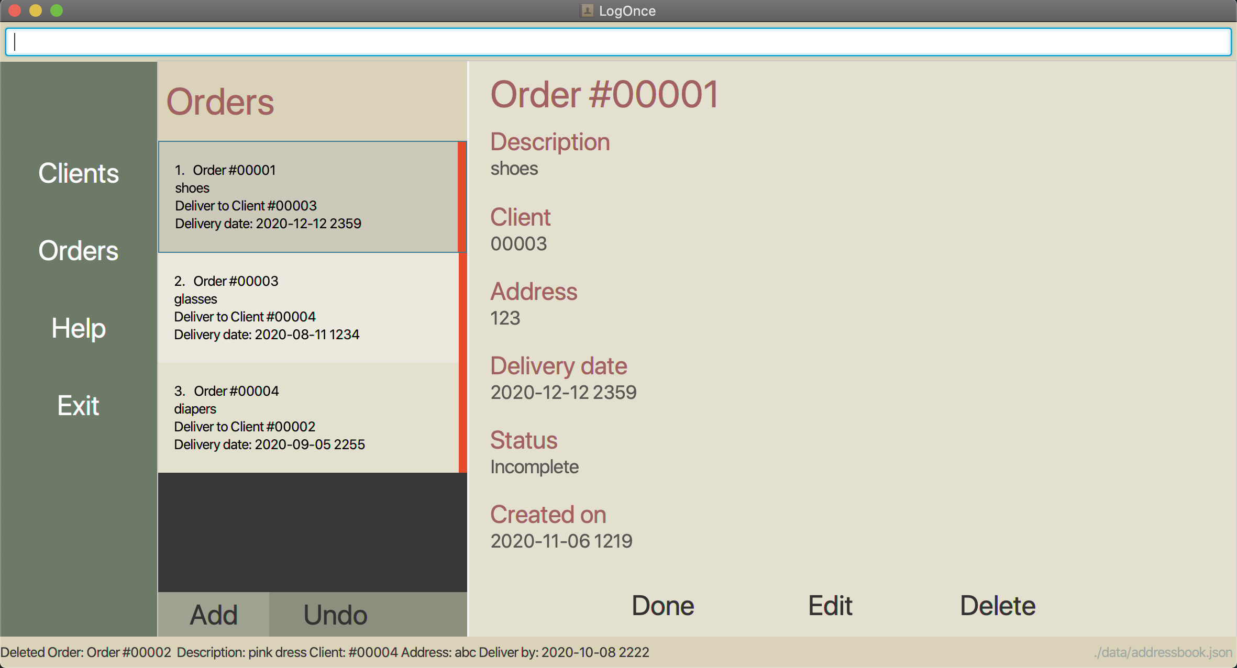Click the Order #00001 detail heading
Viewport: 1237px width, 668px height.
click(x=605, y=95)
